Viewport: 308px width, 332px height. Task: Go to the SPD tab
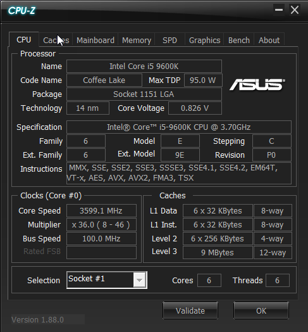[169, 40]
